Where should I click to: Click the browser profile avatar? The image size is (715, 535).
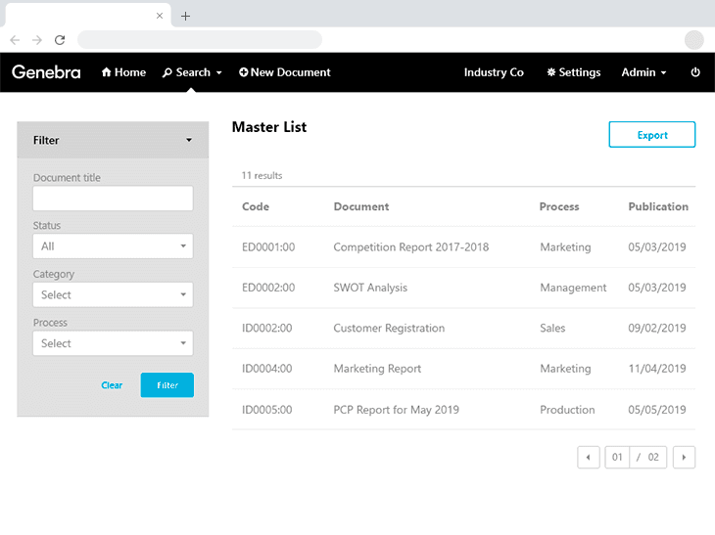point(693,40)
